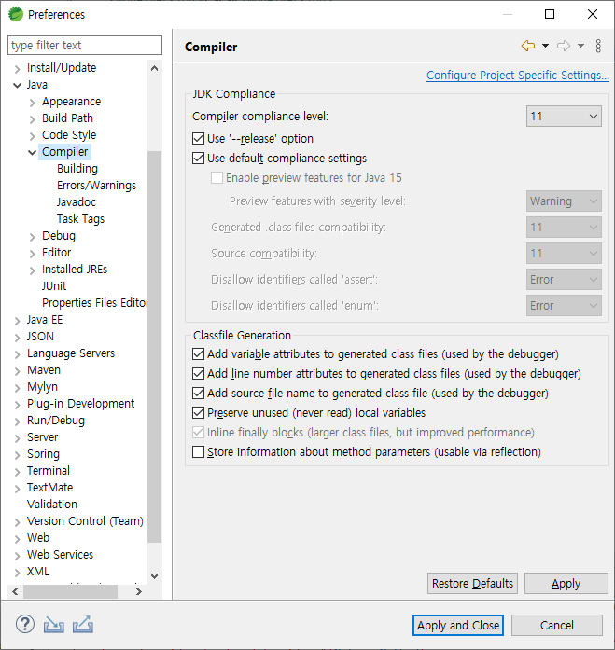Select Properties Files Editor in tree
The width and height of the screenshot is (615, 650).
click(x=93, y=302)
